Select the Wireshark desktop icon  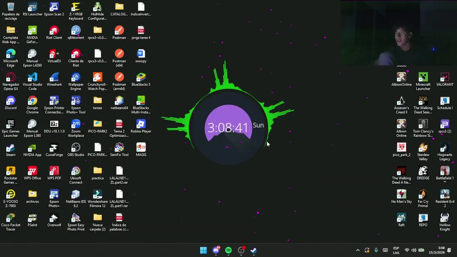(54, 80)
